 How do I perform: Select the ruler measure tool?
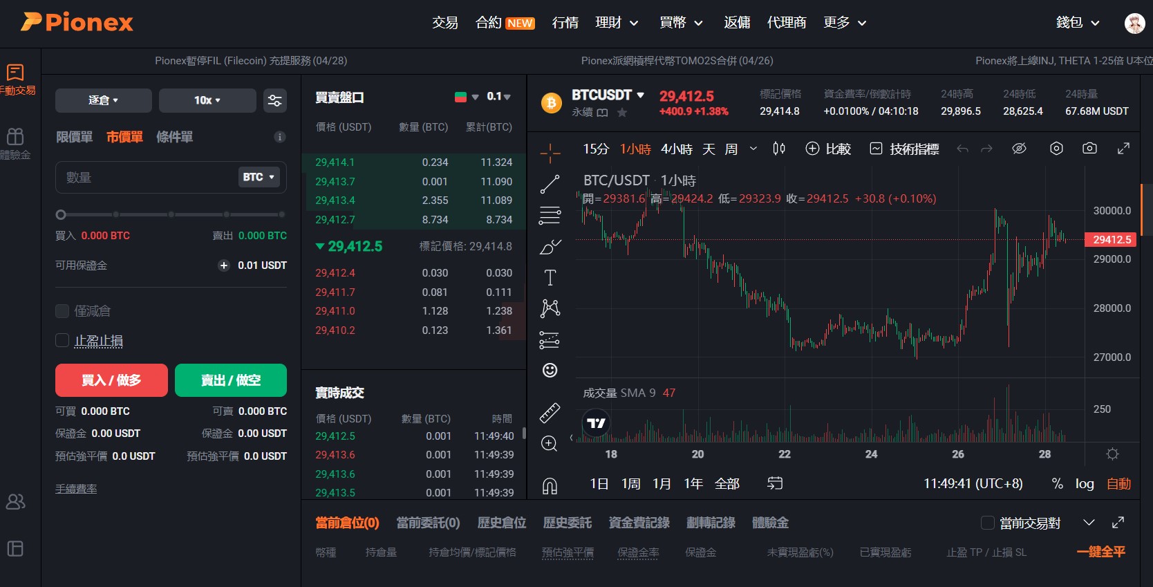pyautogui.click(x=550, y=413)
